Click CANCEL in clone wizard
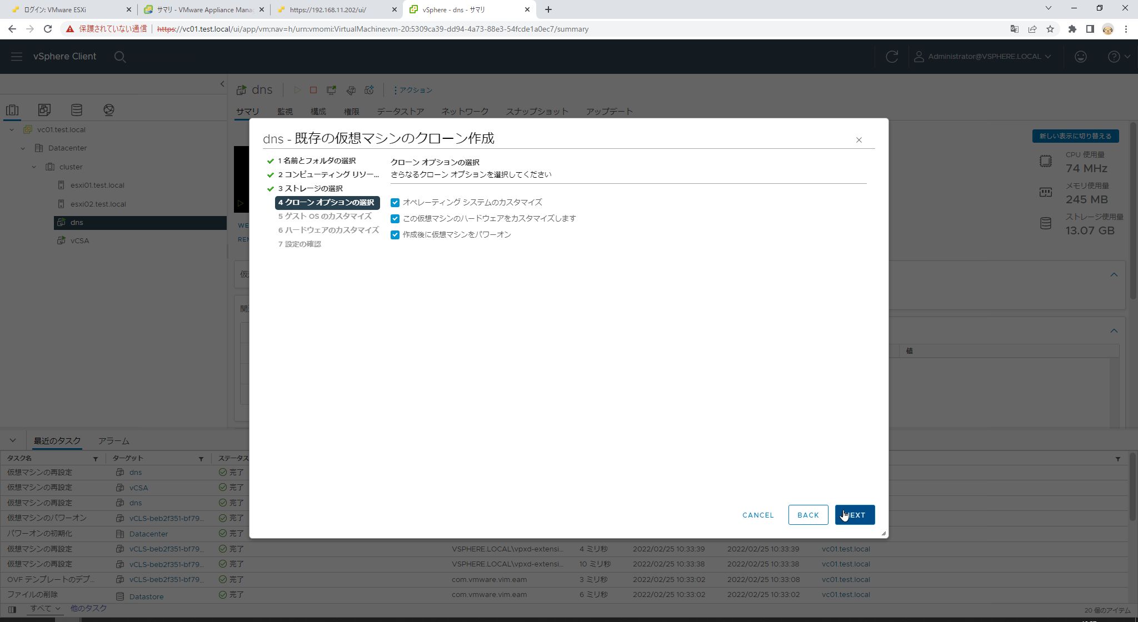This screenshot has width=1138, height=622. click(x=758, y=515)
